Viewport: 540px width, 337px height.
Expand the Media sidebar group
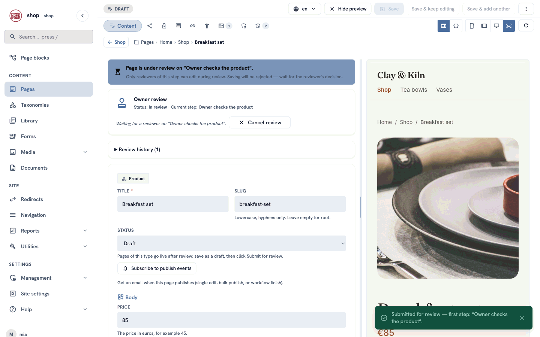(x=49, y=152)
